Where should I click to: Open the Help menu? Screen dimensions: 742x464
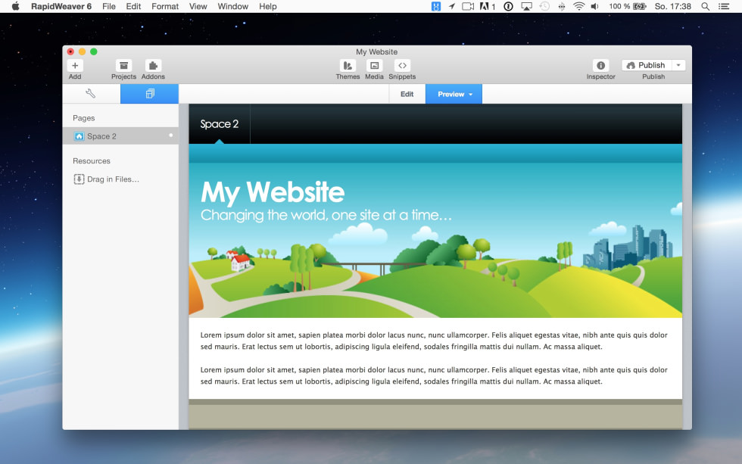(268, 6)
